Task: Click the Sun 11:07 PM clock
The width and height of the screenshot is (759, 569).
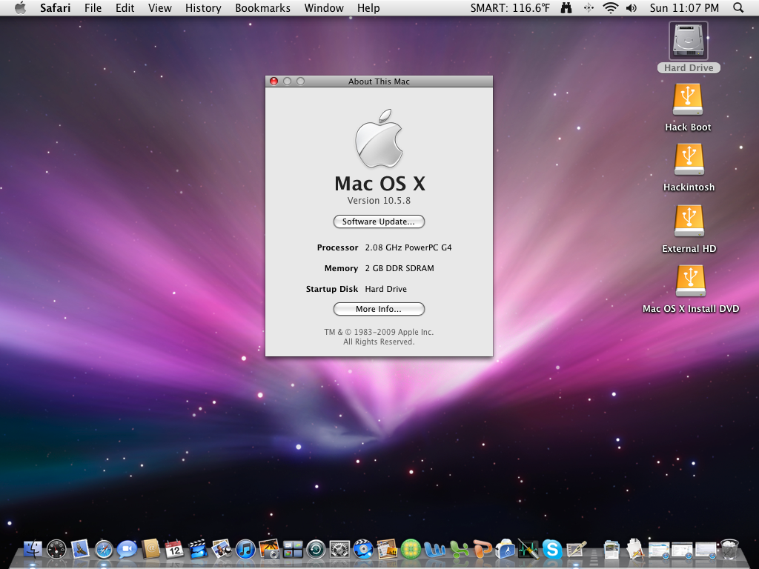Action: click(x=684, y=7)
